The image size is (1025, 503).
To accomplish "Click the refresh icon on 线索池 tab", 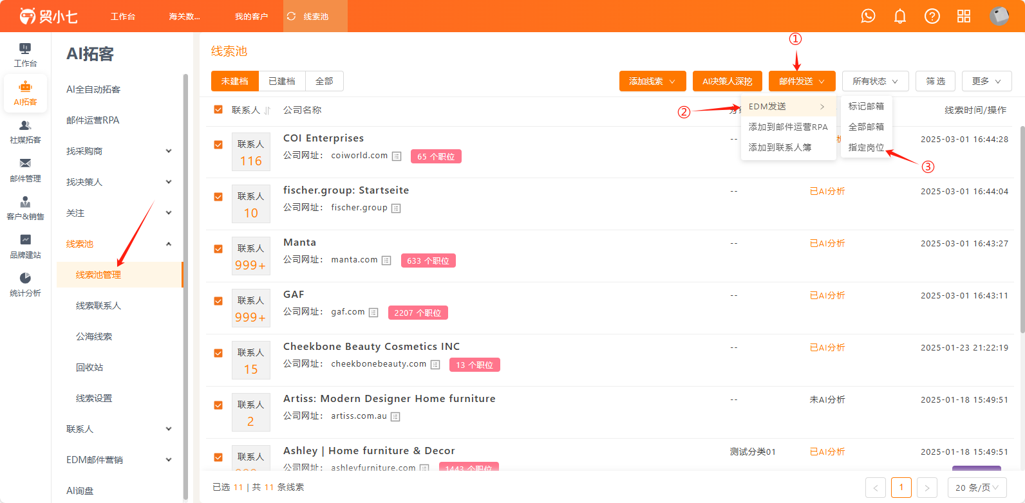I will point(291,16).
